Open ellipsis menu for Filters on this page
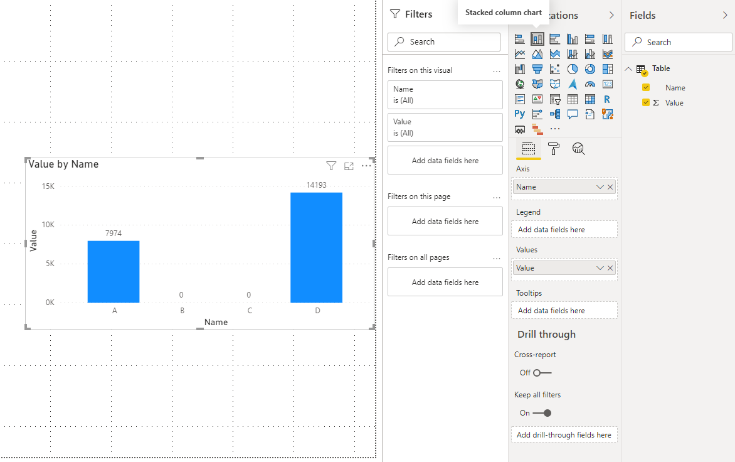This screenshot has height=462, width=735. [x=497, y=197]
